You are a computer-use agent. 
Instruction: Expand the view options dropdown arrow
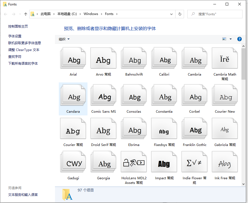pos(231,39)
